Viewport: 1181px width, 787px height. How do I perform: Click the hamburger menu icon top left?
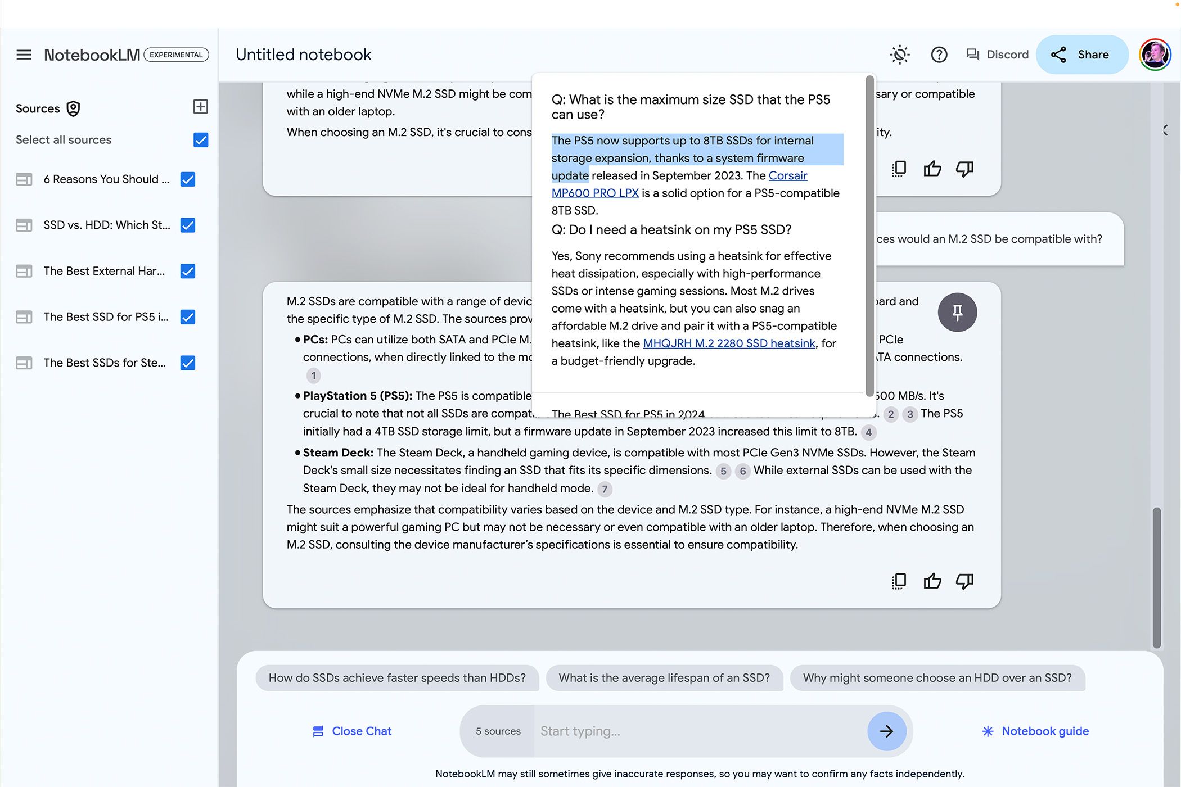25,55
